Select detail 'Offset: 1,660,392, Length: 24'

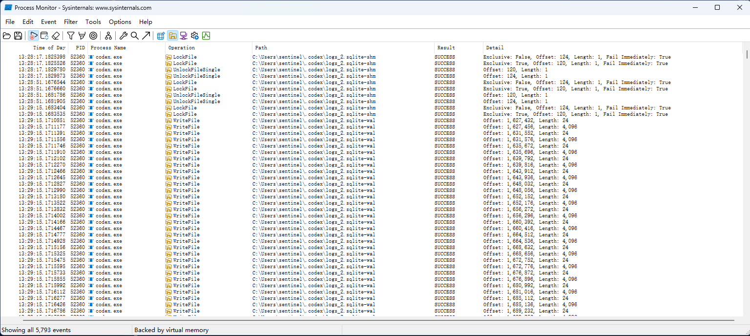coord(525,222)
